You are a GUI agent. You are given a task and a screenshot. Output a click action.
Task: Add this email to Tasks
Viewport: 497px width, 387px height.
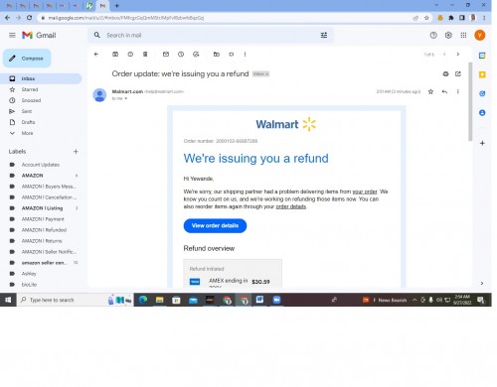(x=196, y=55)
